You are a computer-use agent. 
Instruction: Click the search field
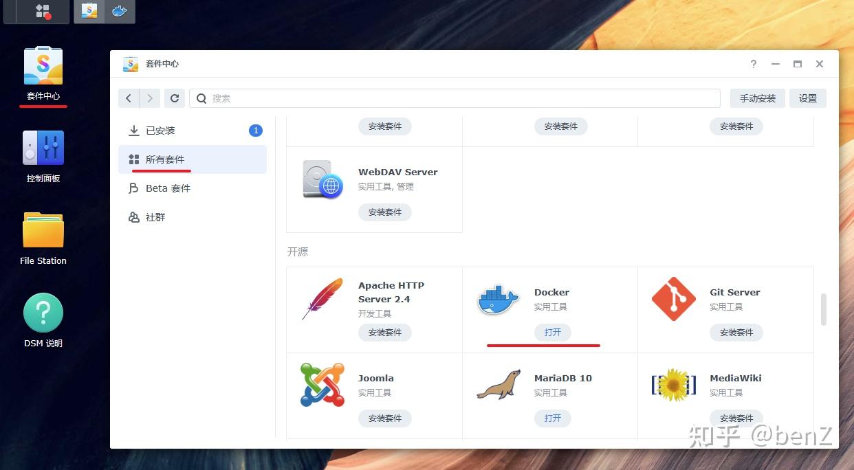coord(454,98)
